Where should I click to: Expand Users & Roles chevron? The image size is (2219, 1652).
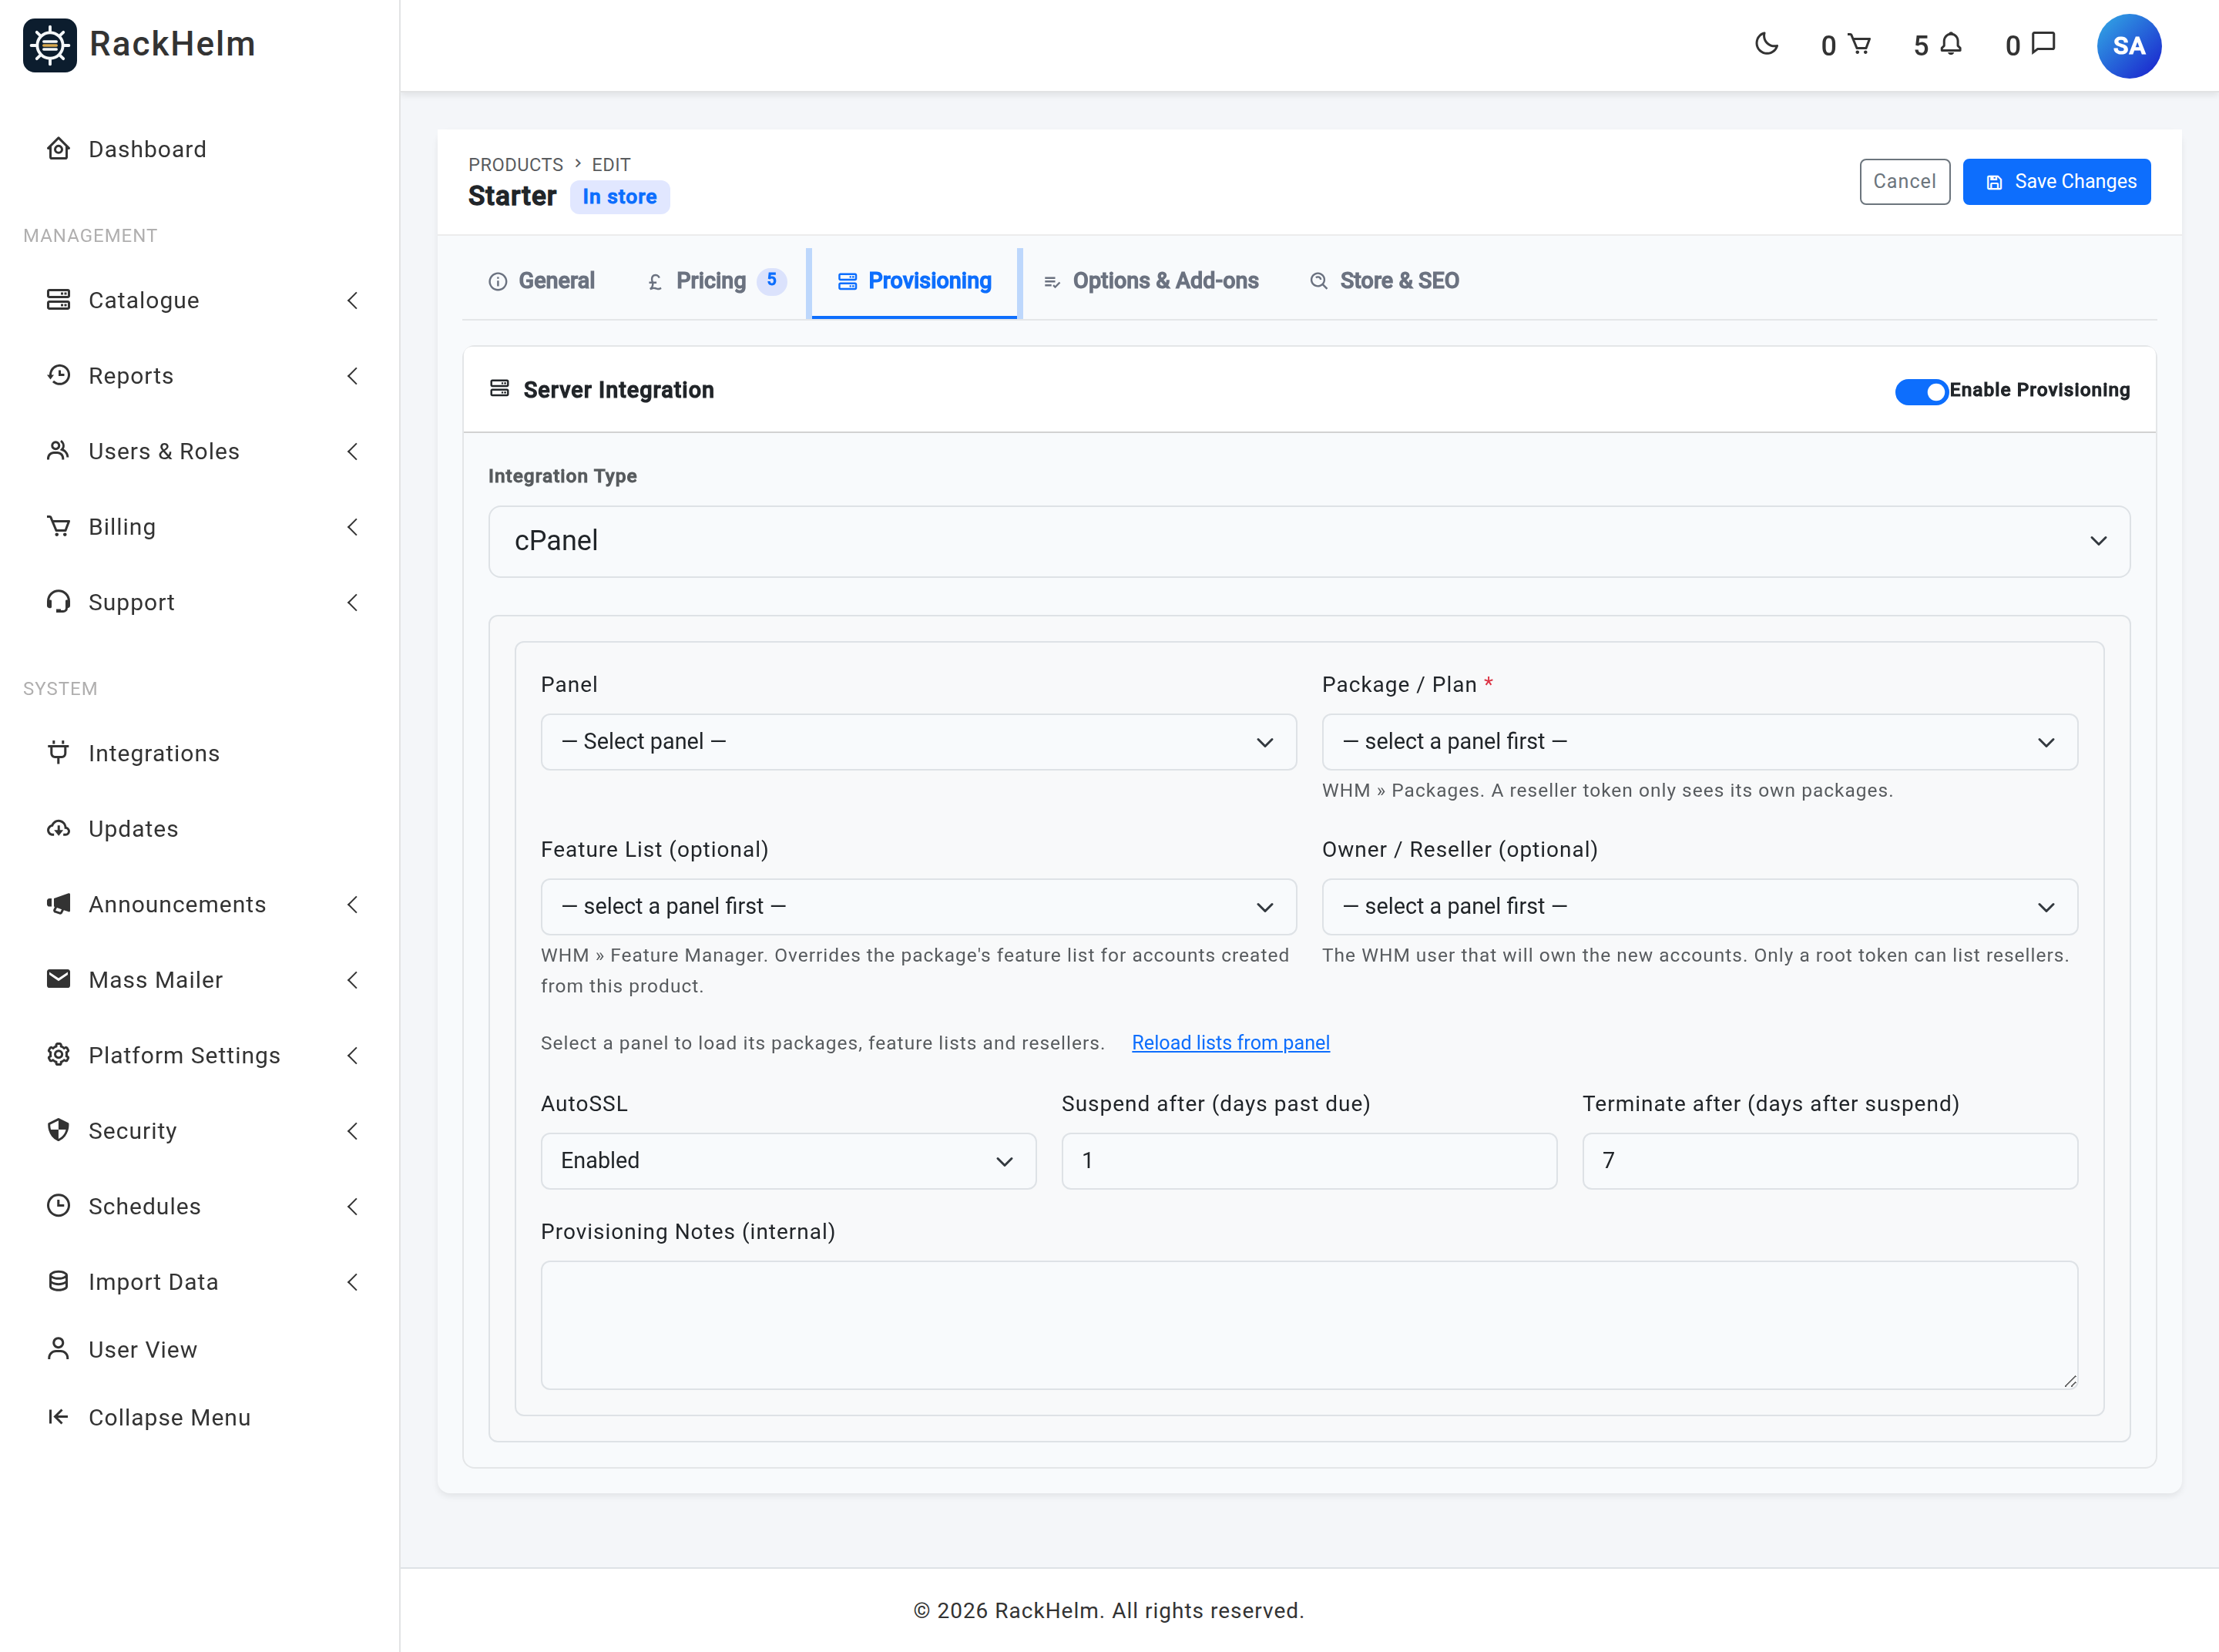[352, 451]
